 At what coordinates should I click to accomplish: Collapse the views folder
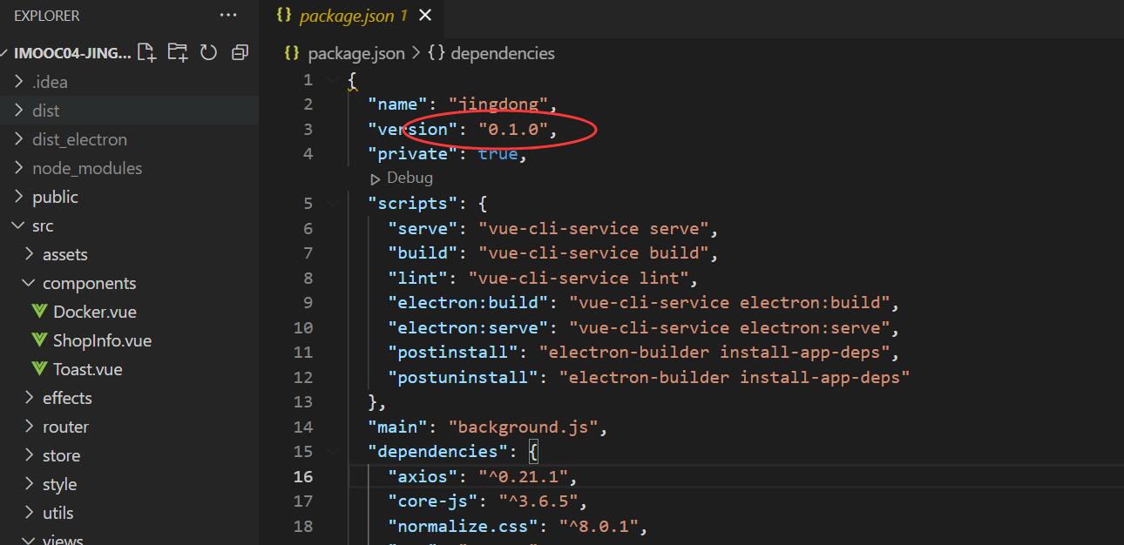pos(29,540)
